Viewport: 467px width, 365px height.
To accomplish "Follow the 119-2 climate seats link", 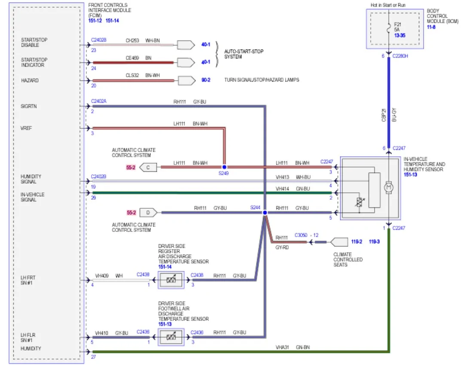I will pos(357,241).
